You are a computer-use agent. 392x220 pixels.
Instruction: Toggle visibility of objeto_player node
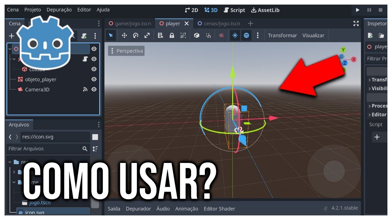[94, 79]
